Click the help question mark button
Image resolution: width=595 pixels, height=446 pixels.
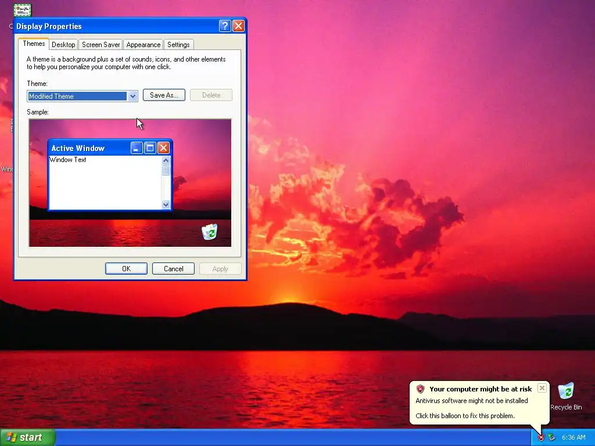tap(225, 26)
